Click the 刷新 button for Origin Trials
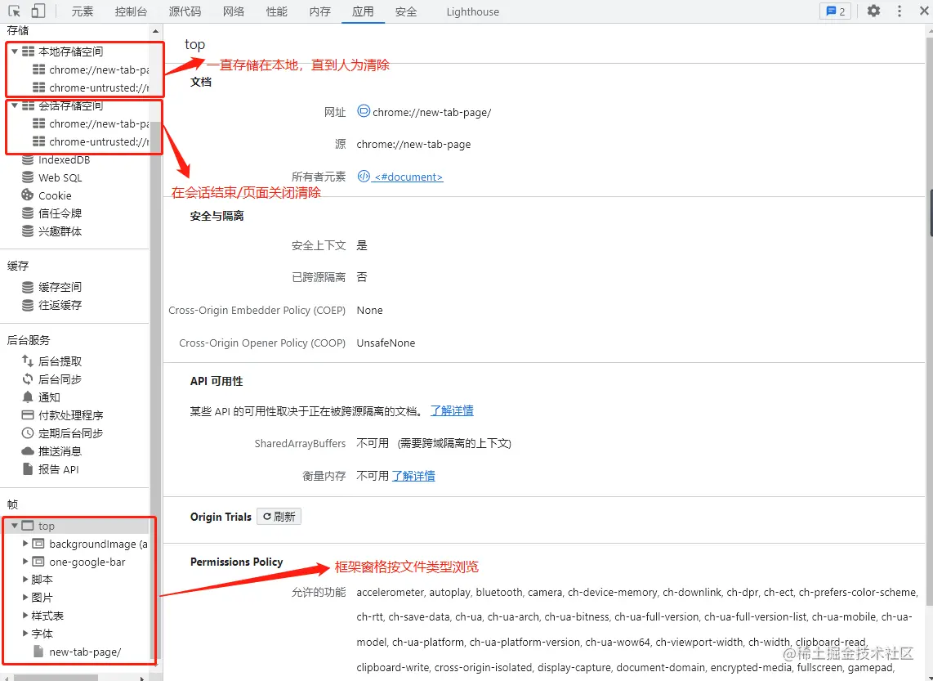Image resolution: width=933 pixels, height=681 pixels. click(279, 516)
